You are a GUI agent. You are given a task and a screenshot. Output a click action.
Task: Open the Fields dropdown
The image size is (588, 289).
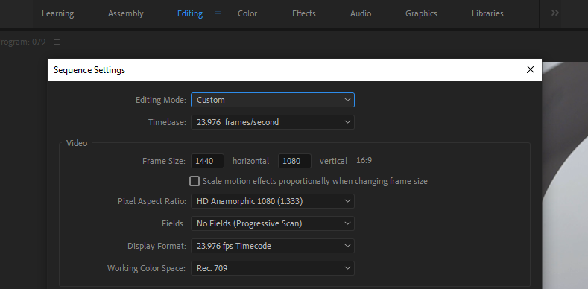click(x=273, y=223)
